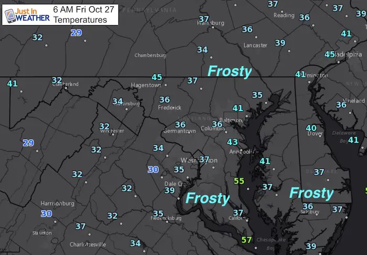This screenshot has width=367, height=255.
Task: Click the Hagerstown 45 temperature reading
Action: click(157, 77)
